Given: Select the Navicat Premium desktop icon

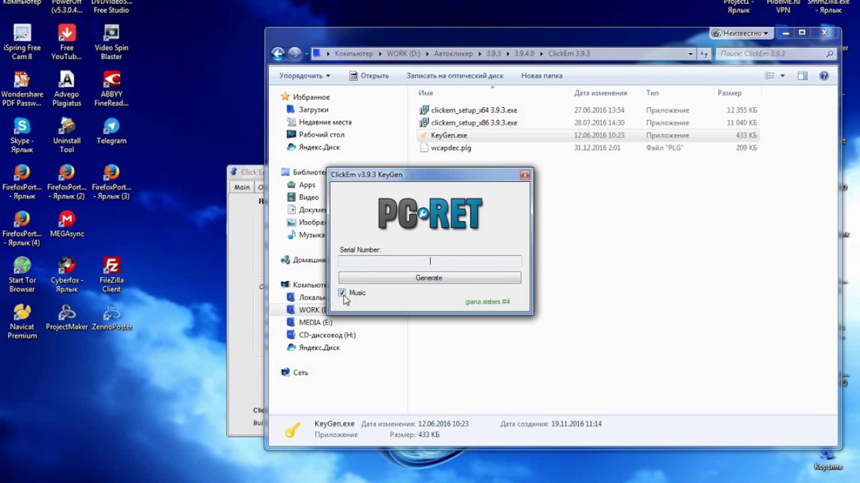Looking at the screenshot, I should coord(22,321).
